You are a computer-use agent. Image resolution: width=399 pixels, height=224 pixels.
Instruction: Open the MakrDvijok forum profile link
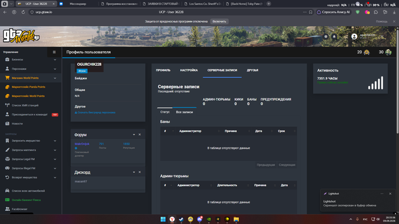(82, 144)
